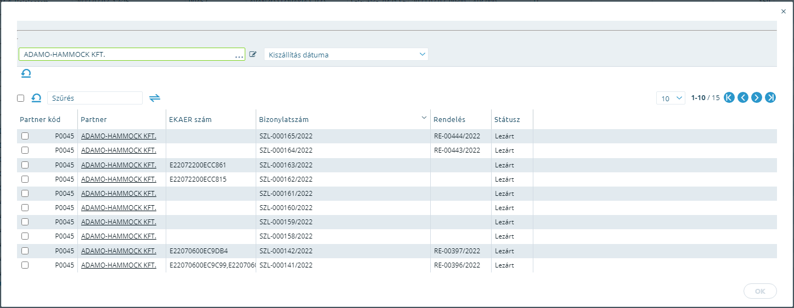Open the Kiszállítás dátuma dropdown
794x308 pixels.
coord(346,54)
